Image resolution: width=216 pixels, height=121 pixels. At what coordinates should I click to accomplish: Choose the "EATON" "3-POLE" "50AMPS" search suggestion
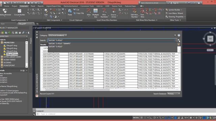pos(59,43)
